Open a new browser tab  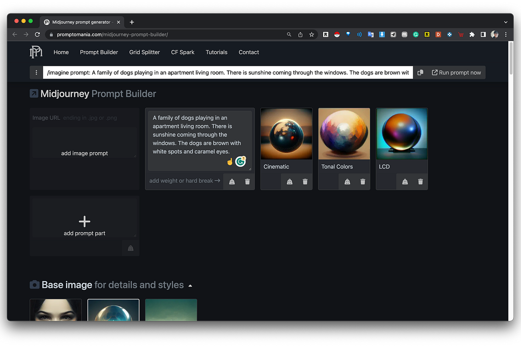click(132, 22)
